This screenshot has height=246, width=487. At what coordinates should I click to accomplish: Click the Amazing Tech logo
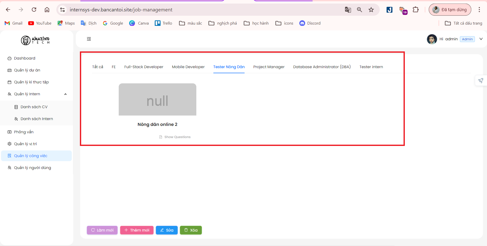pos(35,40)
